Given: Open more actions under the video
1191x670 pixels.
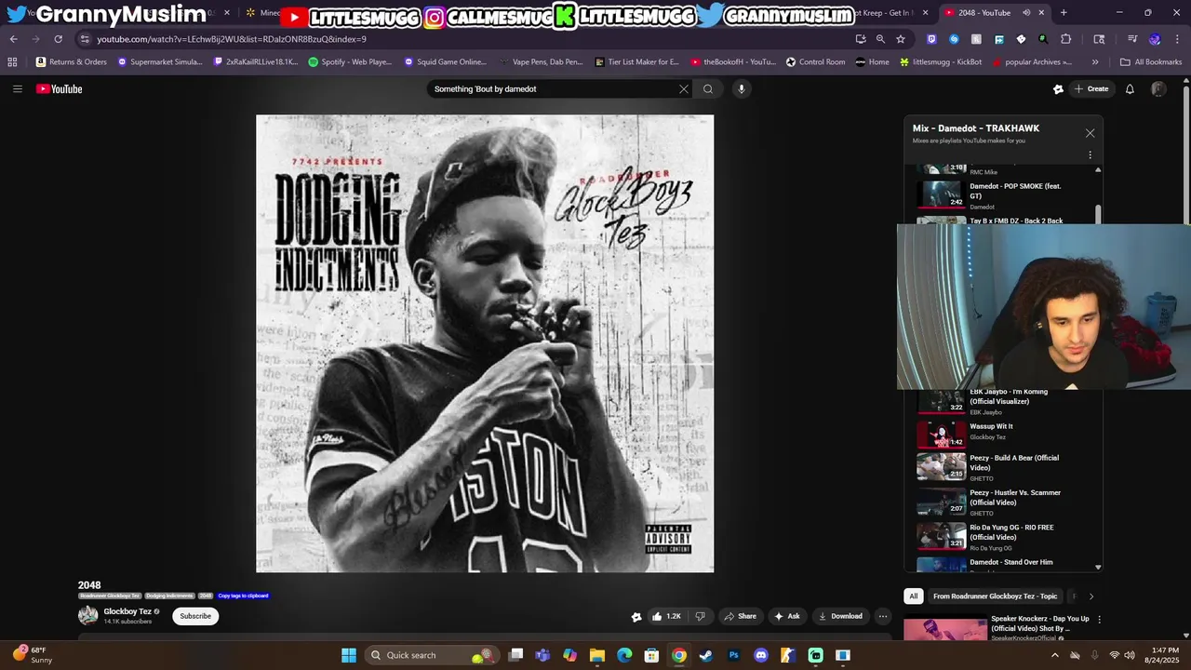Looking at the screenshot, I should (883, 616).
